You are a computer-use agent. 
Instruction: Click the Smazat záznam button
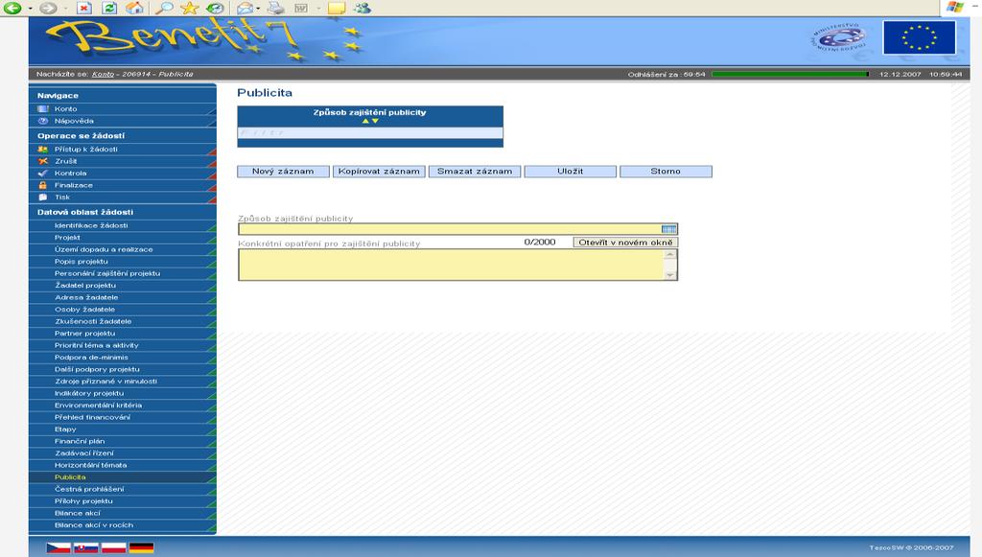475,172
